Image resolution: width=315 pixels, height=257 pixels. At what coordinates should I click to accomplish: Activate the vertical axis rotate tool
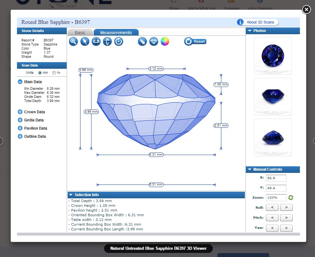coord(107,41)
